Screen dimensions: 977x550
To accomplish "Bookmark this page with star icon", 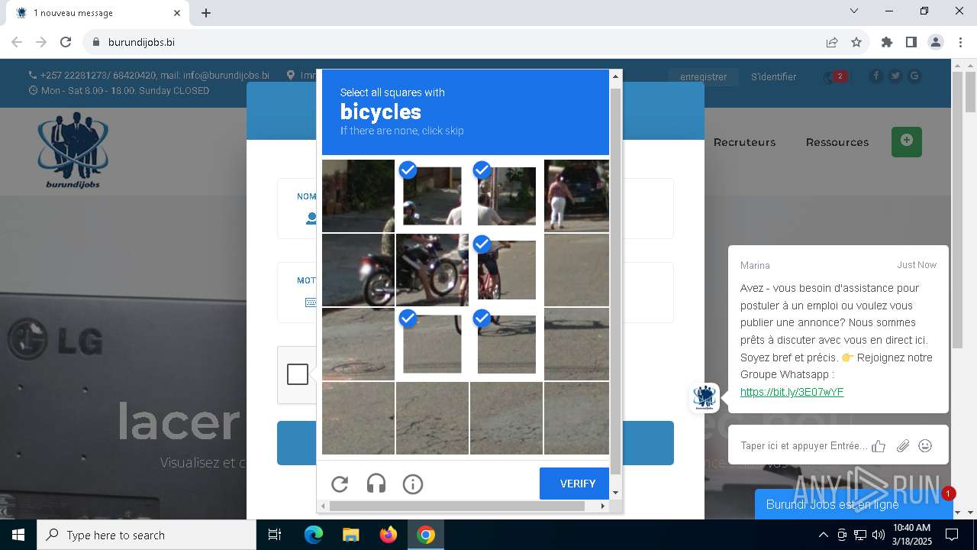I will click(856, 42).
